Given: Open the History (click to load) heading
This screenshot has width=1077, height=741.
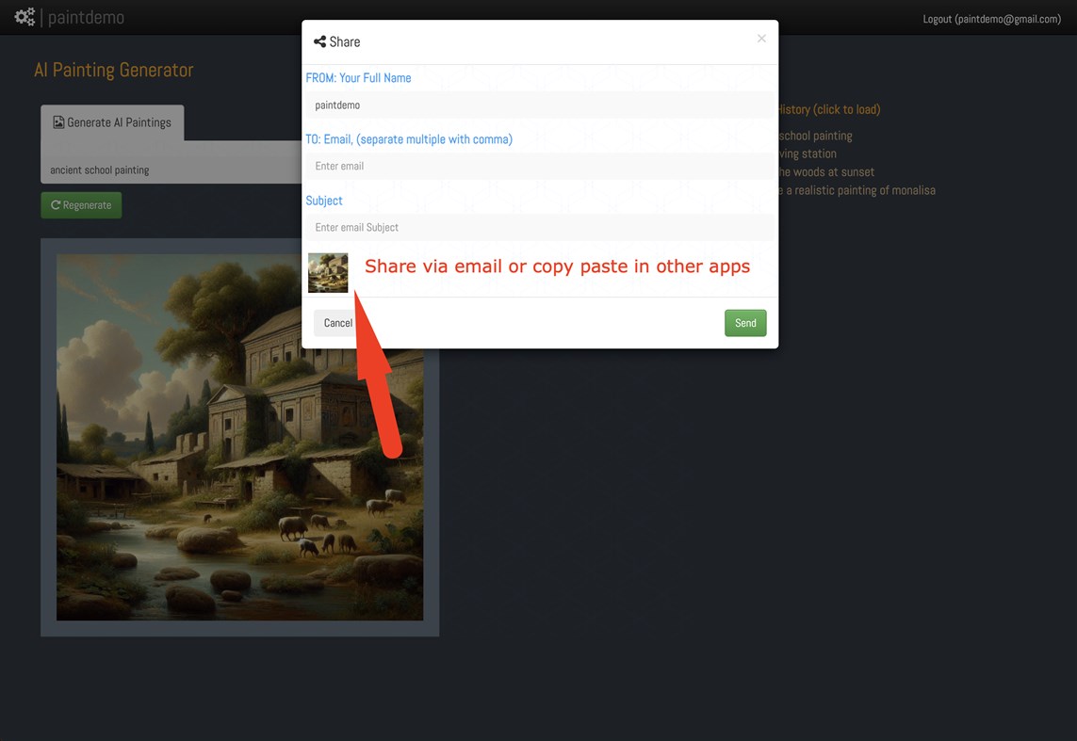Looking at the screenshot, I should point(829,109).
